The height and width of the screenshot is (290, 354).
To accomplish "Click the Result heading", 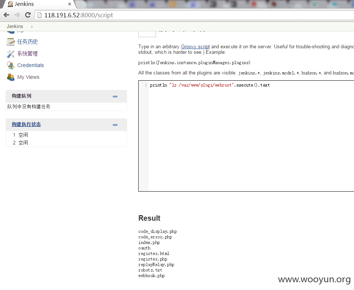I will point(149,218).
